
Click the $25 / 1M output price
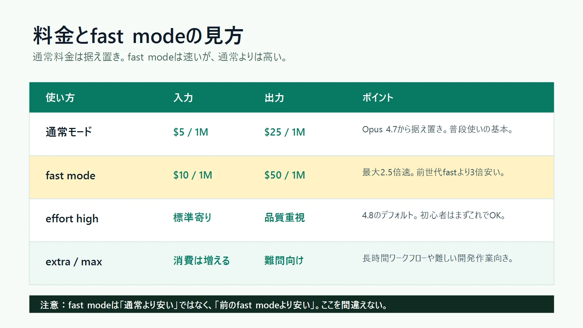(x=285, y=132)
